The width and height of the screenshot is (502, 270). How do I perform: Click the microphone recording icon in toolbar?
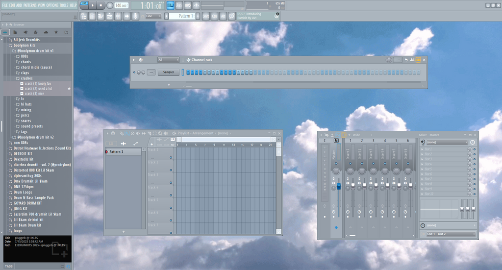pyautogui.click(x=136, y=16)
